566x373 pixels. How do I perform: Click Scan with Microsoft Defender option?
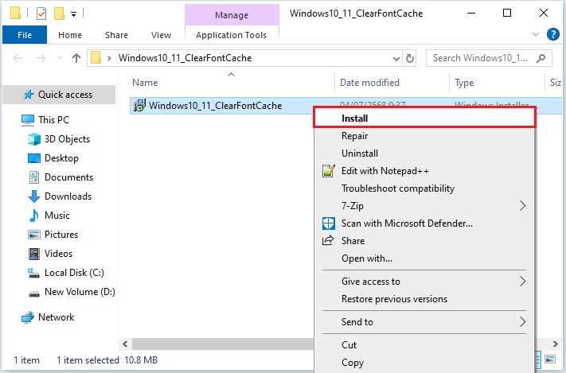pos(407,223)
